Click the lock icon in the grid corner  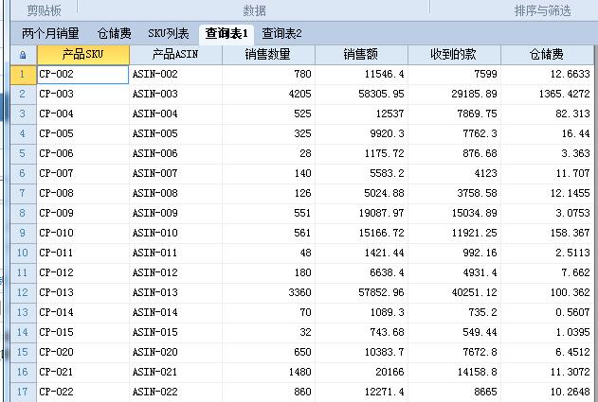coord(21,55)
